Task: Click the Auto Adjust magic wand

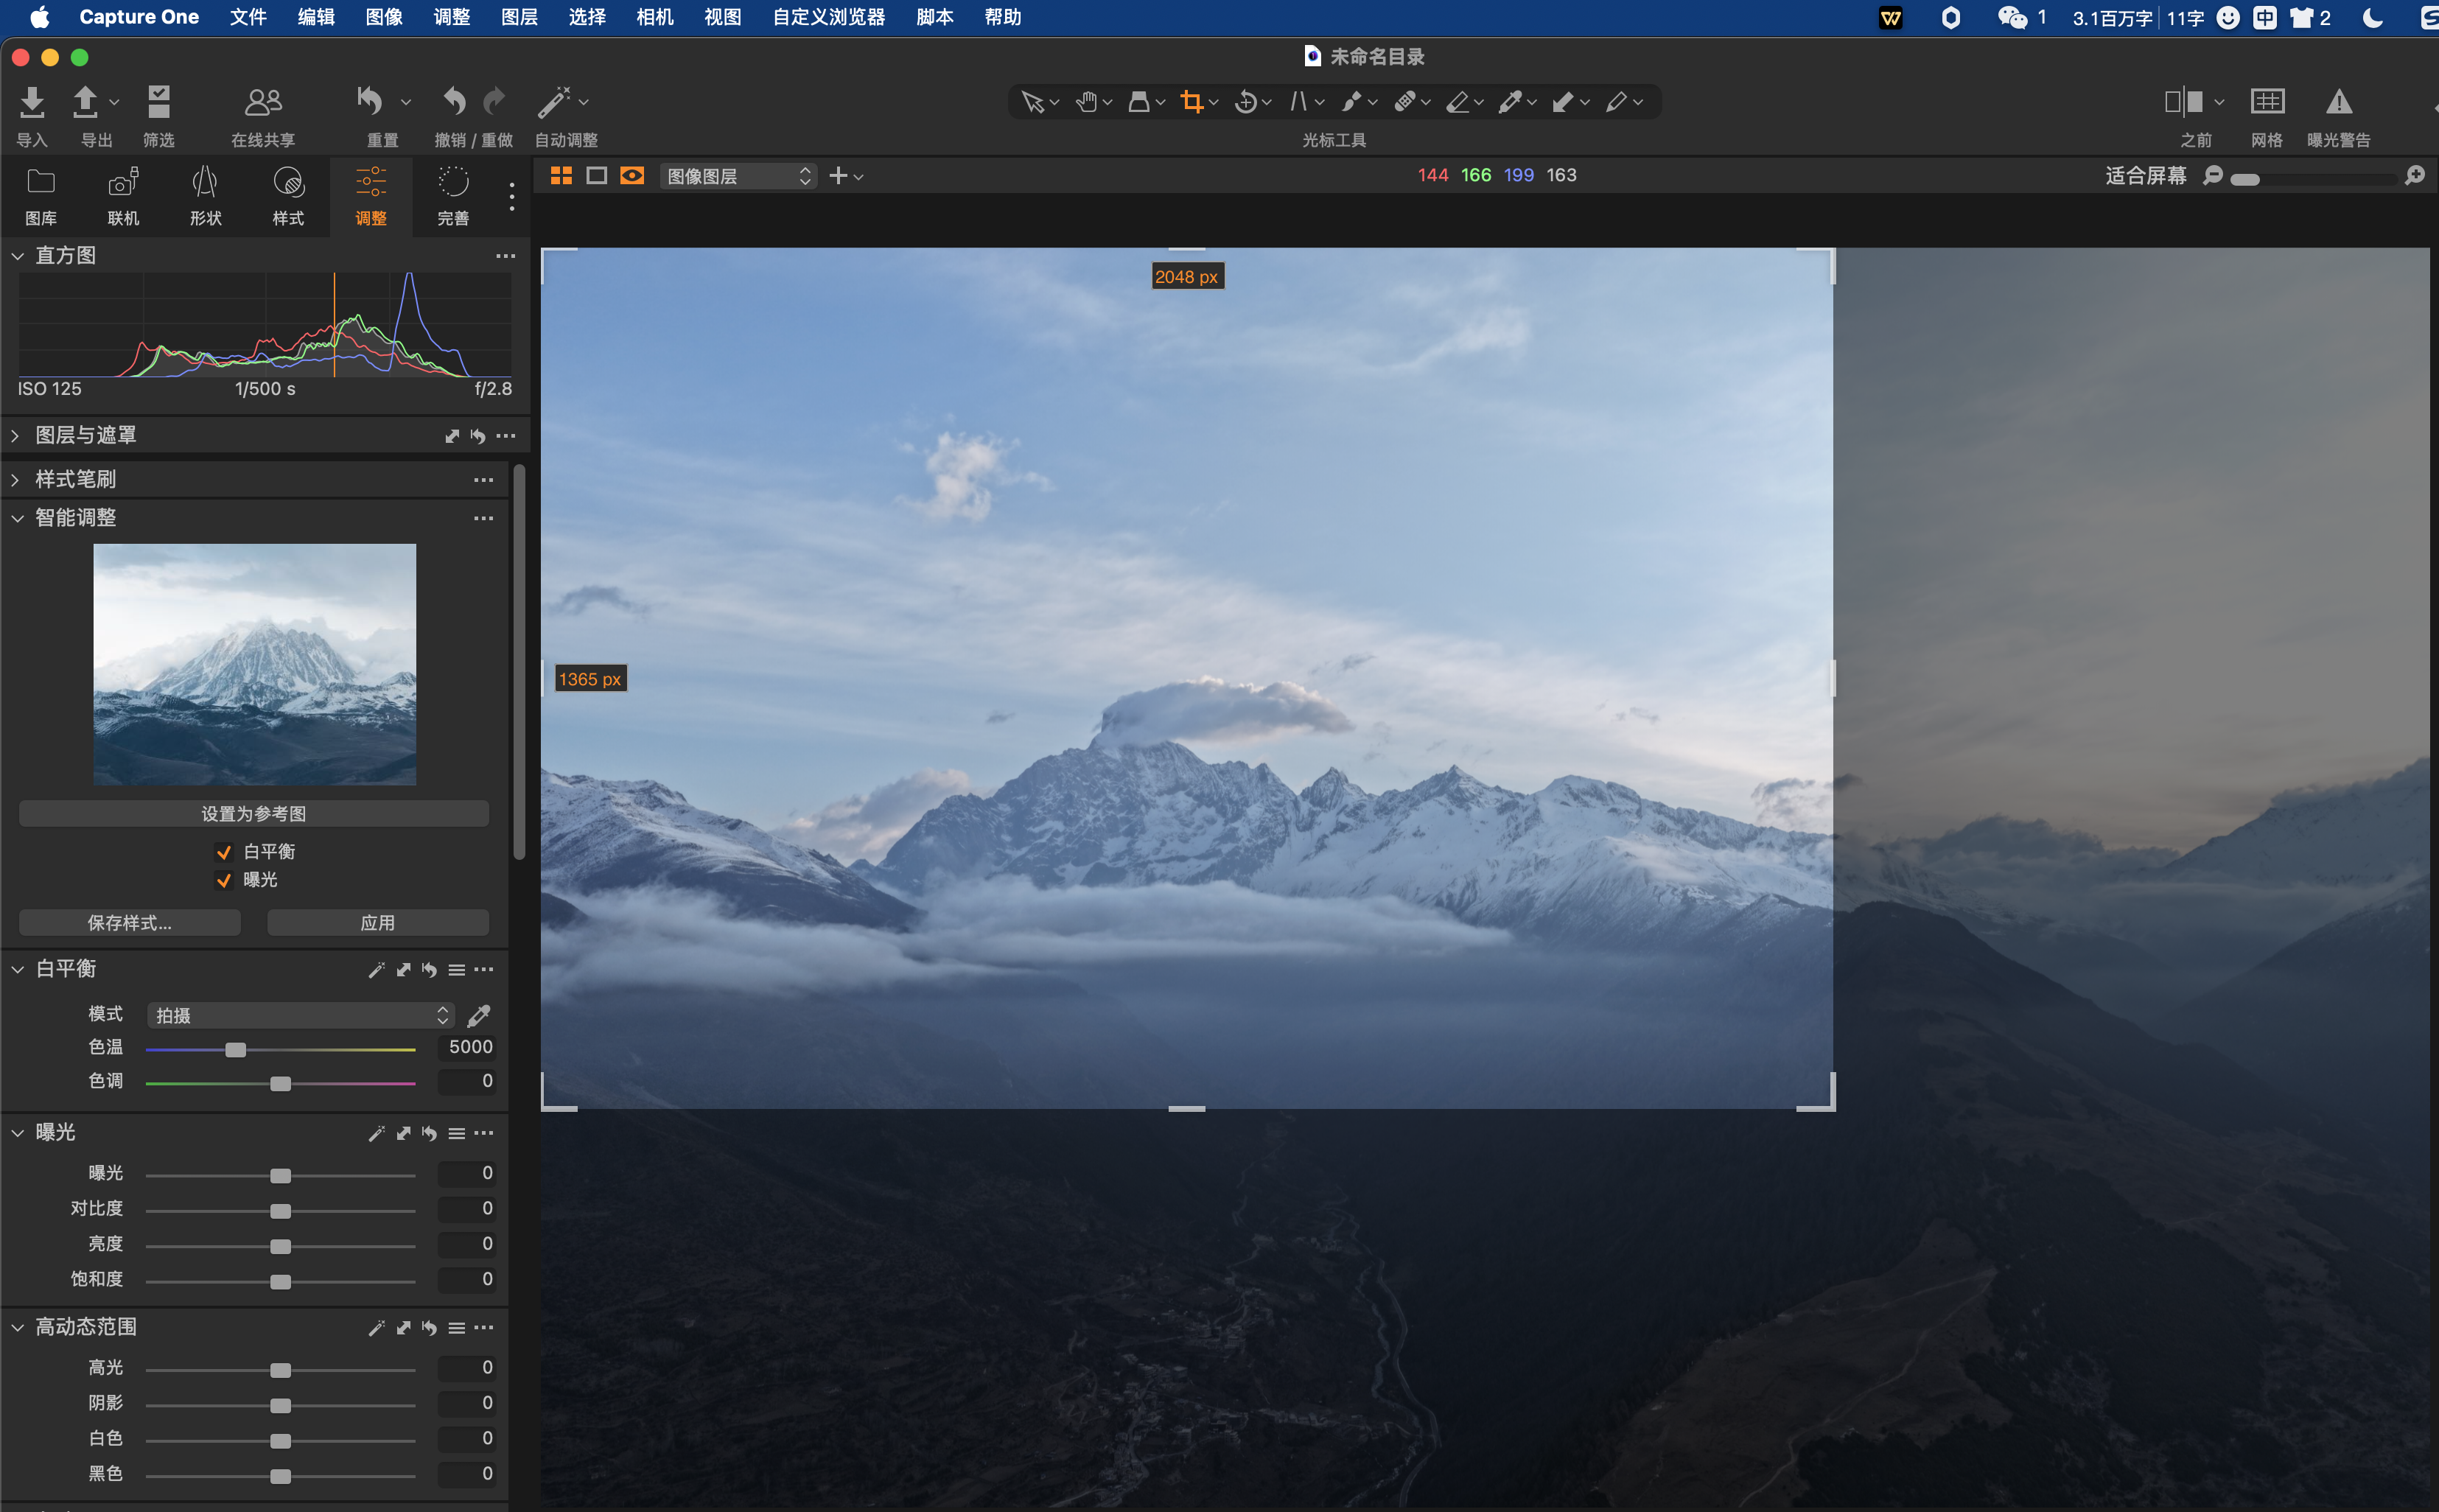Action: [554, 101]
